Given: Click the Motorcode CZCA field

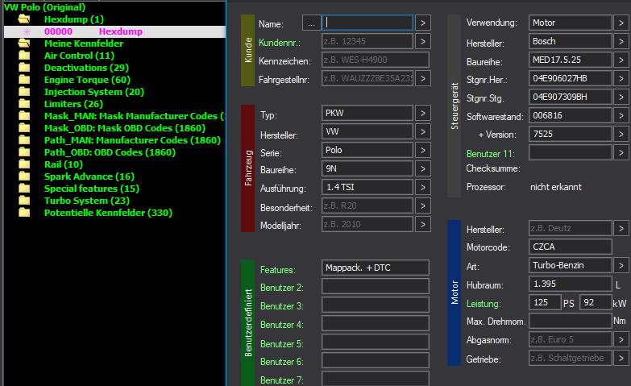Looking at the screenshot, I should point(571,247).
